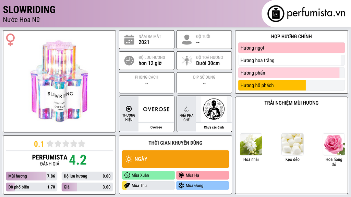This screenshot has width=351, height=197.
Task: Click the perfumer illustration circle
Action: coord(214,109)
